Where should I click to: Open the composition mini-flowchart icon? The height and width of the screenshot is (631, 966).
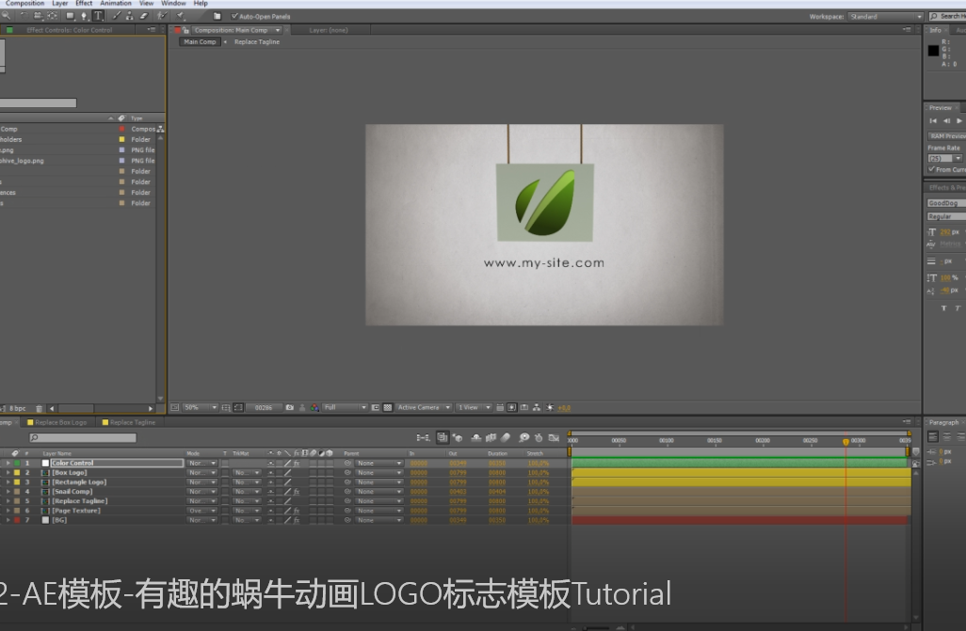click(x=423, y=437)
